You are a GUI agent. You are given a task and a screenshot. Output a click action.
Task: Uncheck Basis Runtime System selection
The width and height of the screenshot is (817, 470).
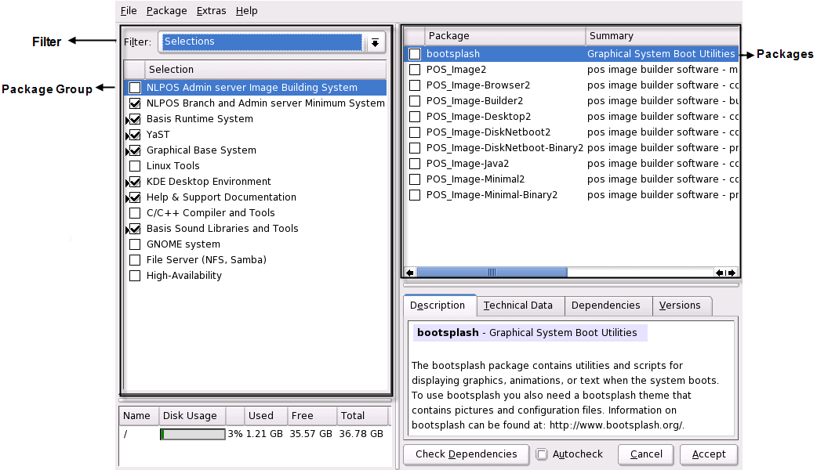coord(134,118)
